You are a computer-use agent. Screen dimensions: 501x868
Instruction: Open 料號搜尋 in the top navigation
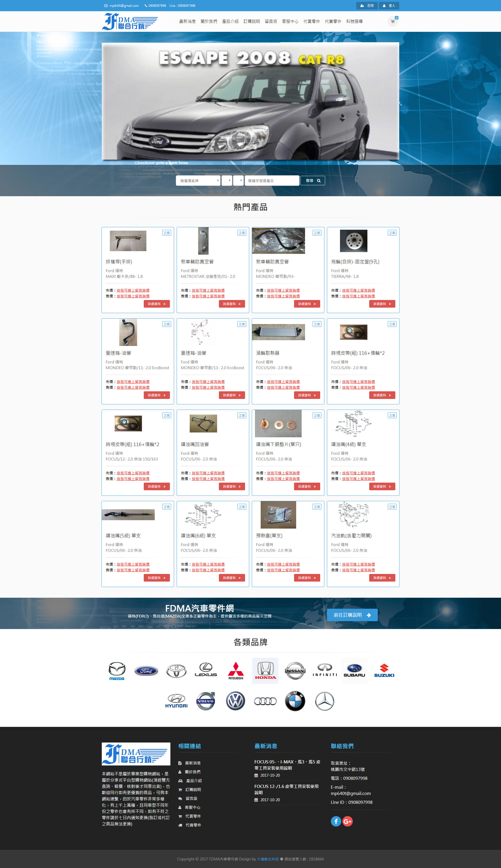(354, 21)
